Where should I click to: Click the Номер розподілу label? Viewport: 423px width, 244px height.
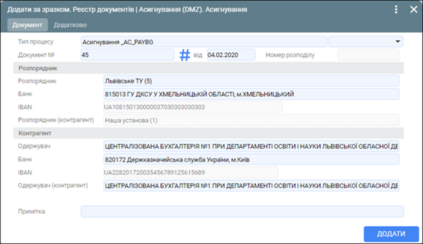[290, 55]
